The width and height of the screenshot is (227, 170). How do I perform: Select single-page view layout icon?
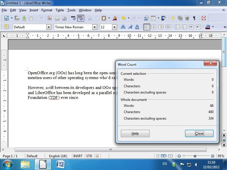158,156
